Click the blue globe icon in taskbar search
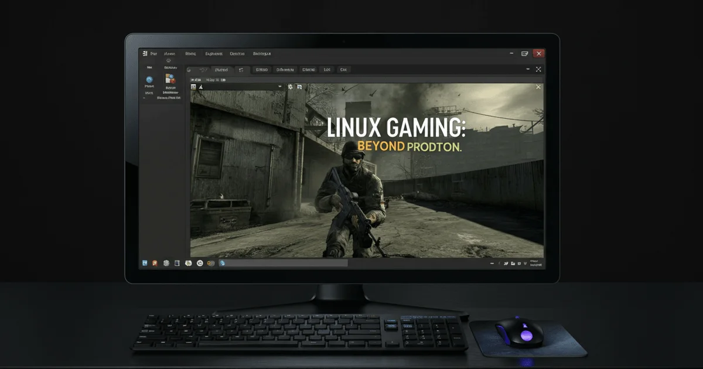Screen dimensions: 703x369 [222, 264]
